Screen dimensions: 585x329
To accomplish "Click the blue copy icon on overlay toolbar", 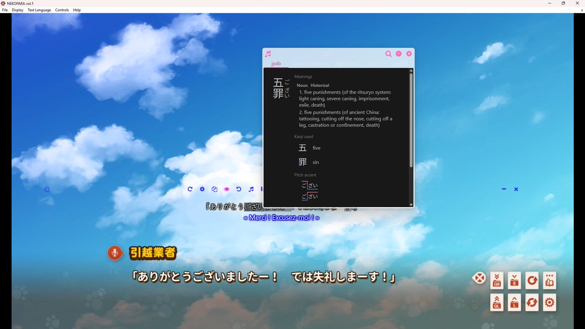I will point(214,189).
